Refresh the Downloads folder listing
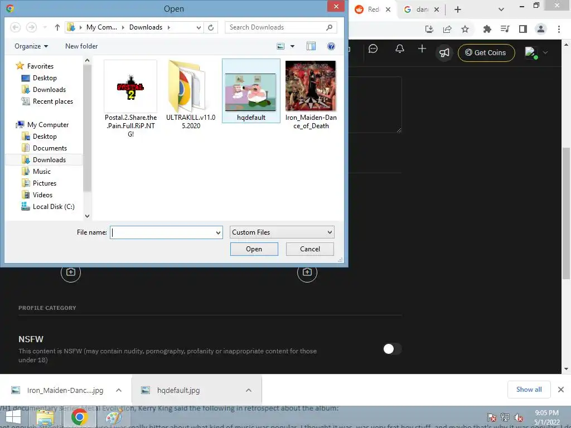Screen dimensions: 571x428 (x=211, y=27)
